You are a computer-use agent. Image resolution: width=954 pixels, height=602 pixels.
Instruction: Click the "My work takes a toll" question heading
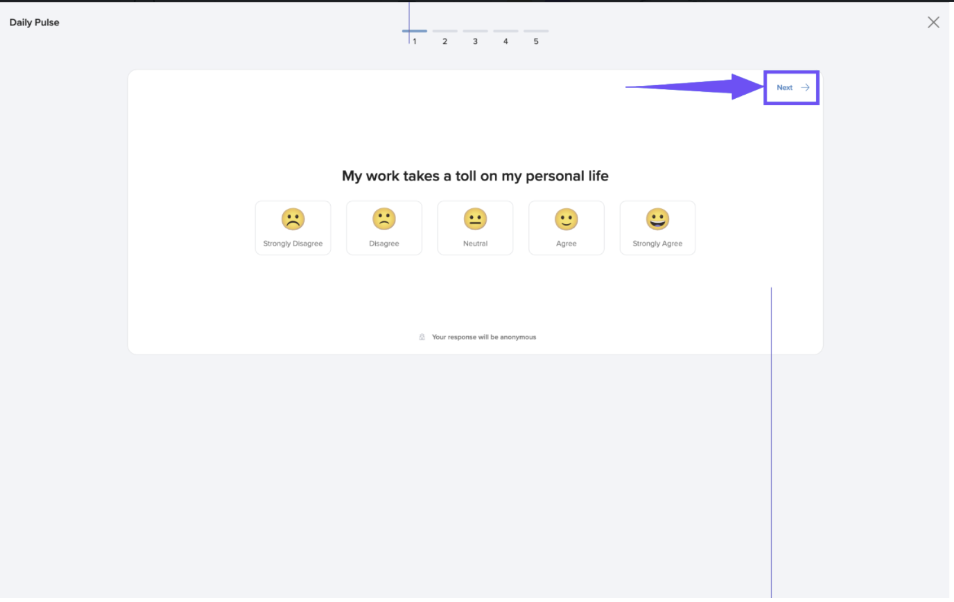click(475, 176)
